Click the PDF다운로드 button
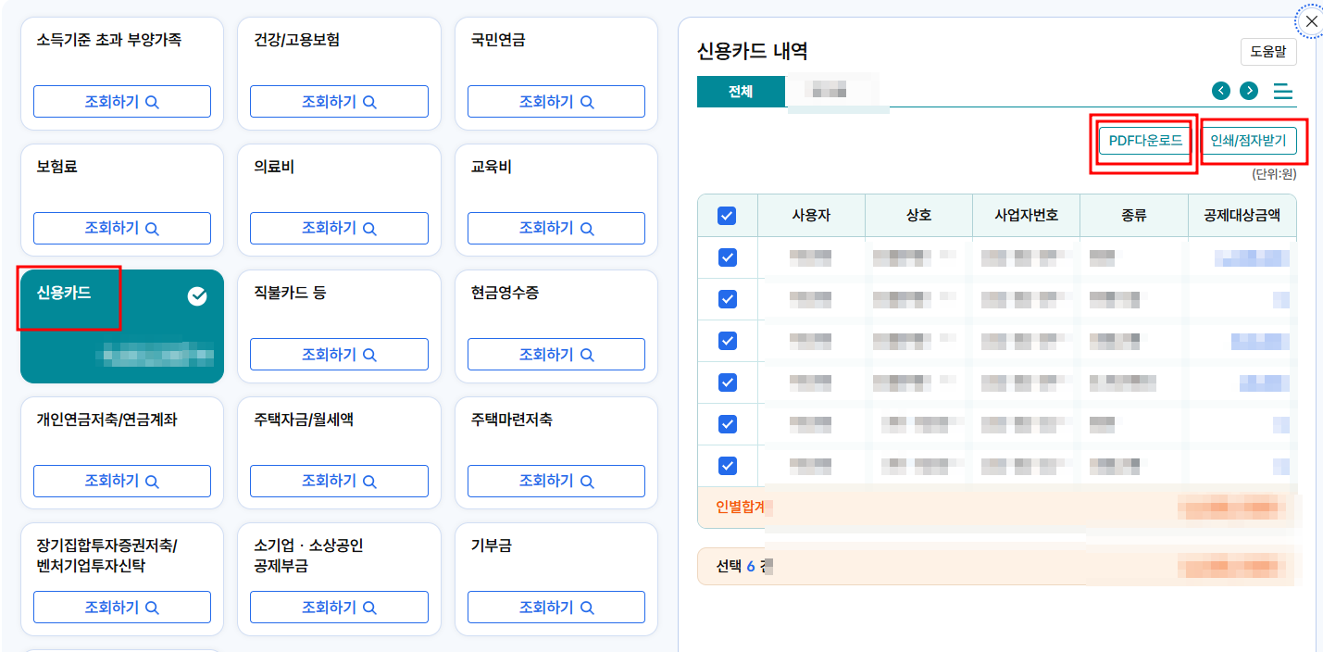The width and height of the screenshot is (1323, 652). click(x=1145, y=141)
